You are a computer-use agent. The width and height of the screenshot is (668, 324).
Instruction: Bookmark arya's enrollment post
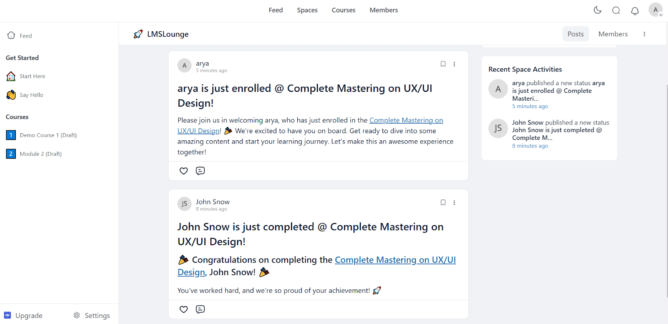(443, 64)
